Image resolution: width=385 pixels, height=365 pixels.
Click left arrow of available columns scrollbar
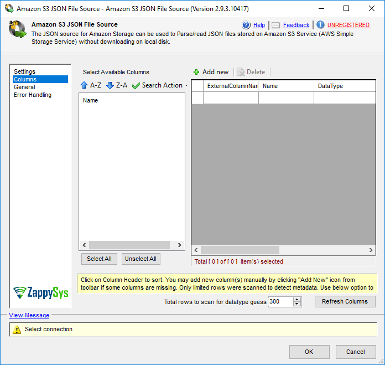point(84,245)
